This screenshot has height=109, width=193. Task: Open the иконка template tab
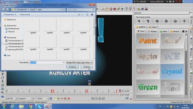[174, 31]
